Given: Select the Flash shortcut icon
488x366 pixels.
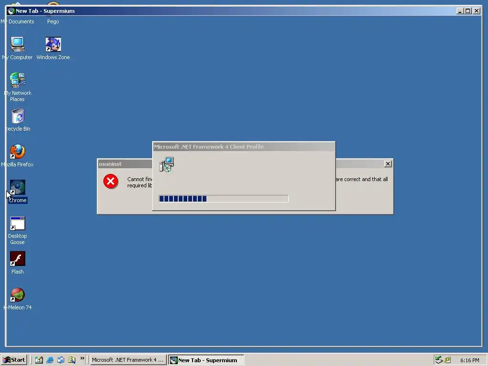Looking at the screenshot, I should click(x=18, y=259).
